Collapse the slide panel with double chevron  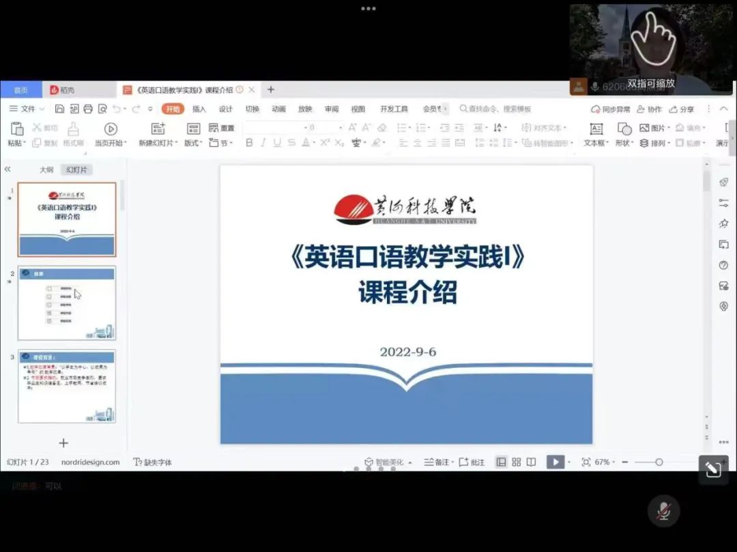8,170
